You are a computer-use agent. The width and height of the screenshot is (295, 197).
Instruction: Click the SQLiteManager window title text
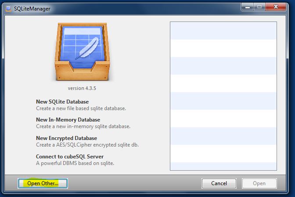tap(32, 9)
